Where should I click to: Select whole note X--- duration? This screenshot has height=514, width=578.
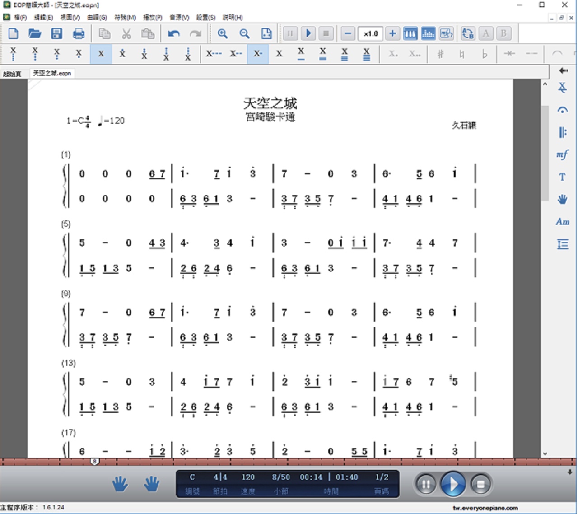pyautogui.click(x=214, y=54)
